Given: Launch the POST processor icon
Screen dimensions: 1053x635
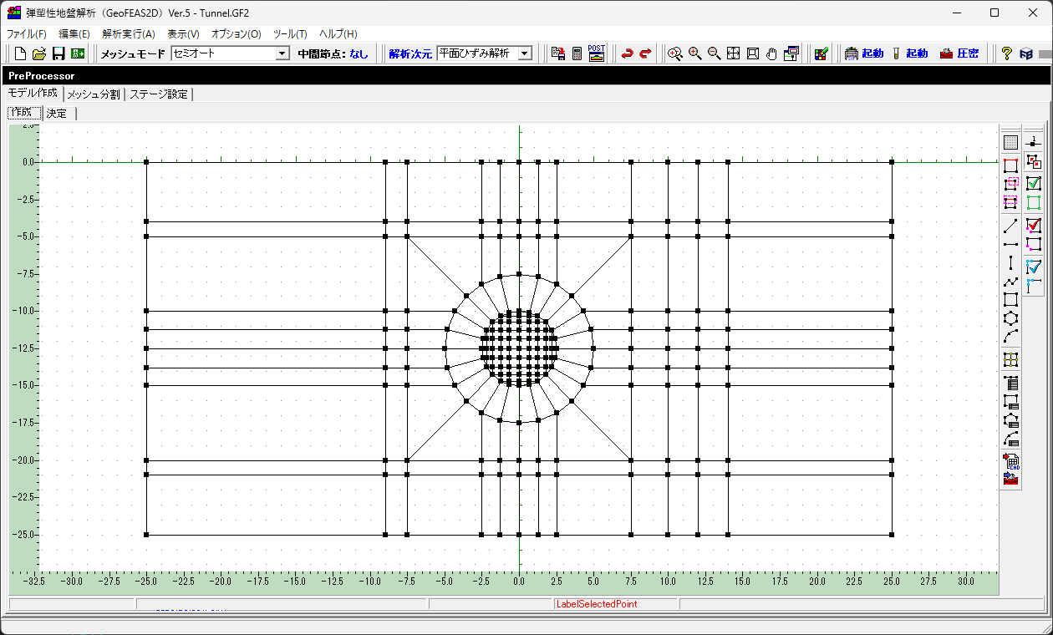Looking at the screenshot, I should [x=597, y=53].
